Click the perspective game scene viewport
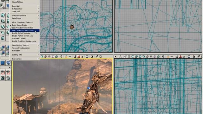This screenshot has width=203, height=114. tap(62, 86)
